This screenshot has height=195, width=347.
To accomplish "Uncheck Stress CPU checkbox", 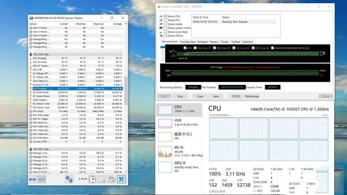I will click(x=165, y=16).
